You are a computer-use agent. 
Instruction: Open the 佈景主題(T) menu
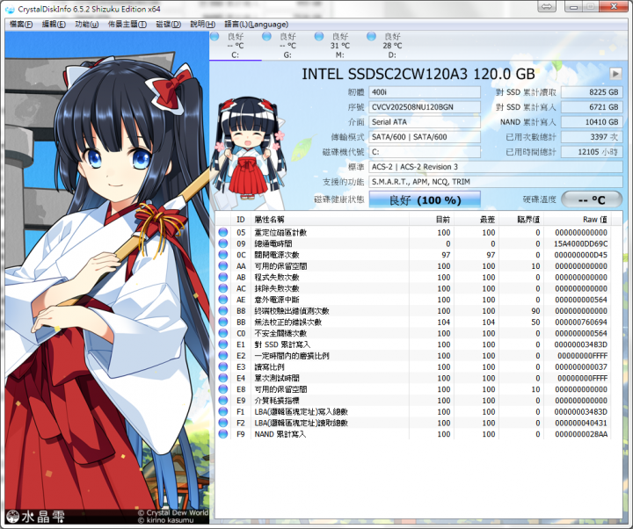127,25
